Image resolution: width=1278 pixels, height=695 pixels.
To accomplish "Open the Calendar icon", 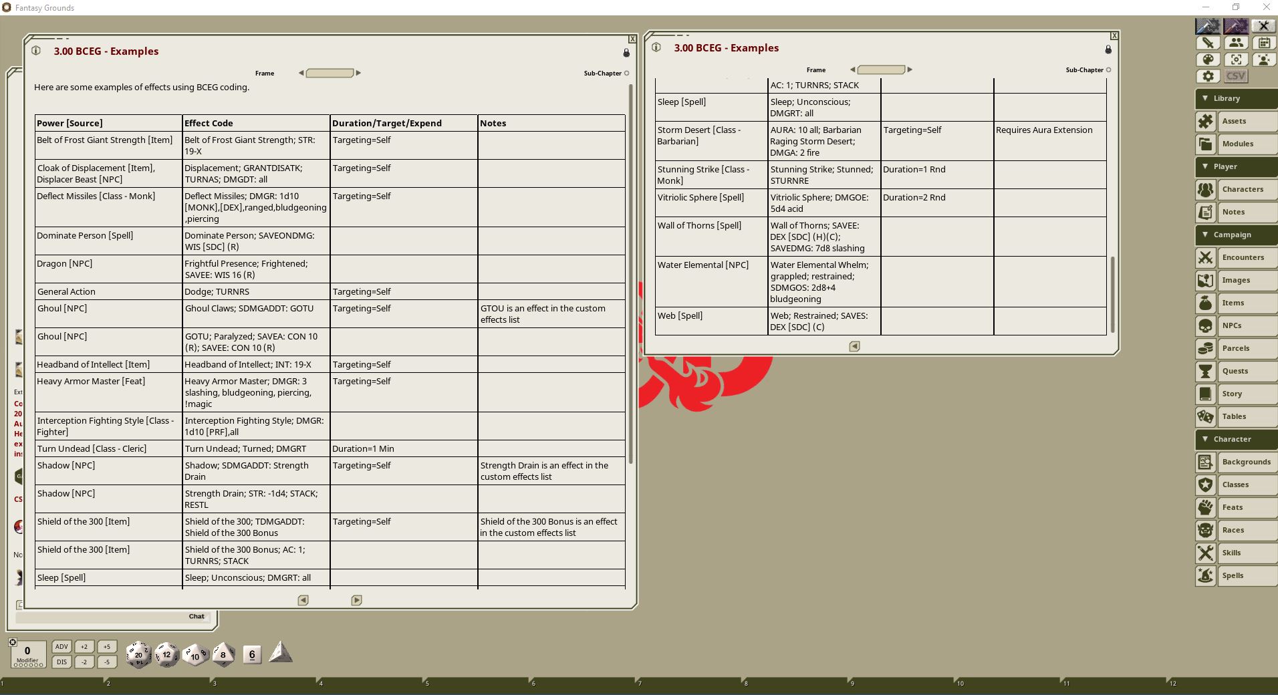I will click(x=1263, y=43).
